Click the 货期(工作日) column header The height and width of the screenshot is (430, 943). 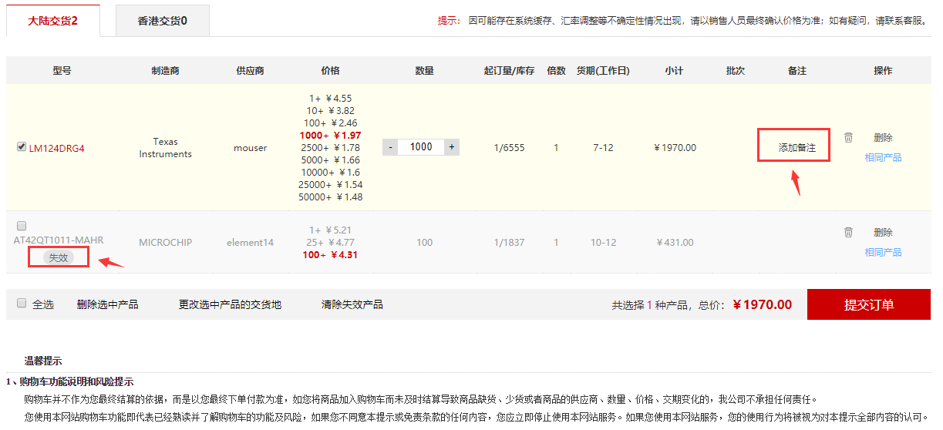click(x=603, y=71)
